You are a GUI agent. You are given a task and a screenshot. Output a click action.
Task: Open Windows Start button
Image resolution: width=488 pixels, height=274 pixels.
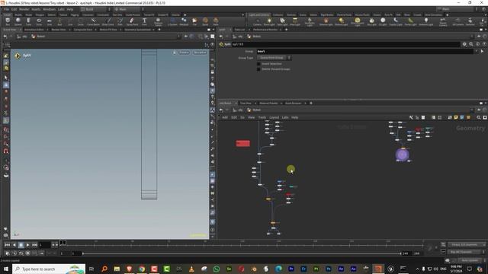point(5,269)
